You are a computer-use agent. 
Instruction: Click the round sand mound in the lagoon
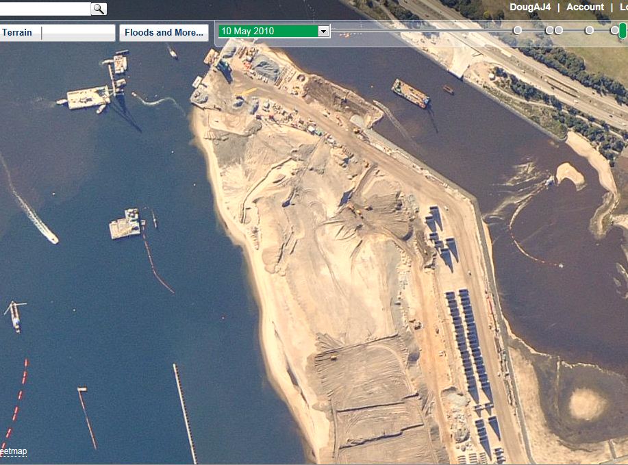click(x=587, y=403)
